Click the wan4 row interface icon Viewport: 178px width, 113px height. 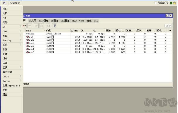28,49
